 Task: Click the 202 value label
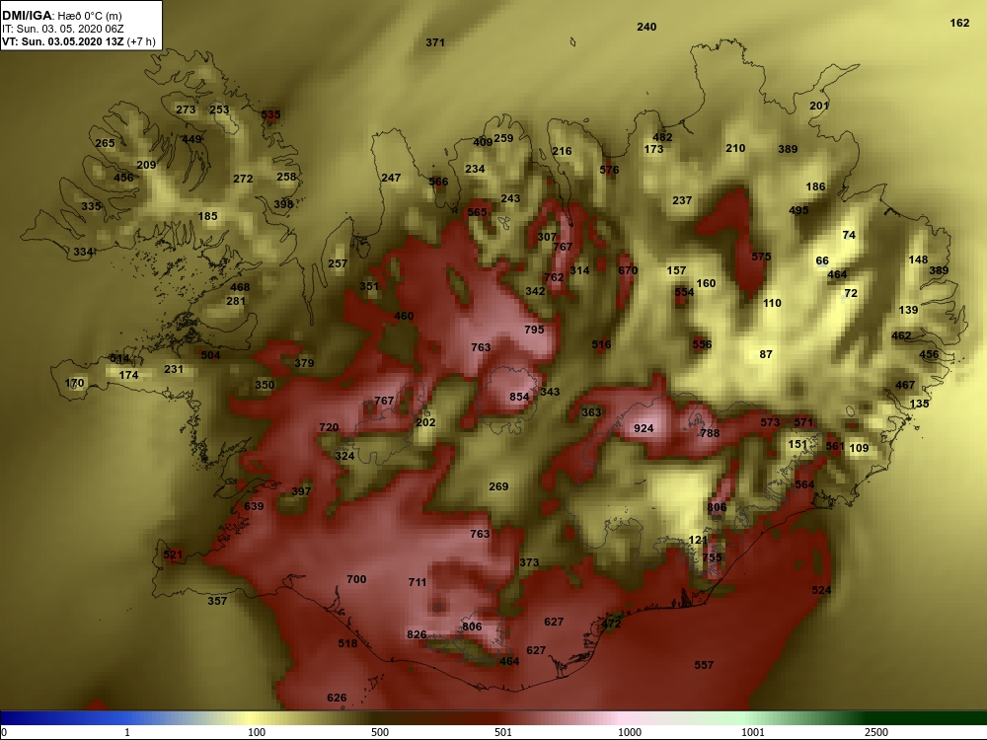point(425,422)
